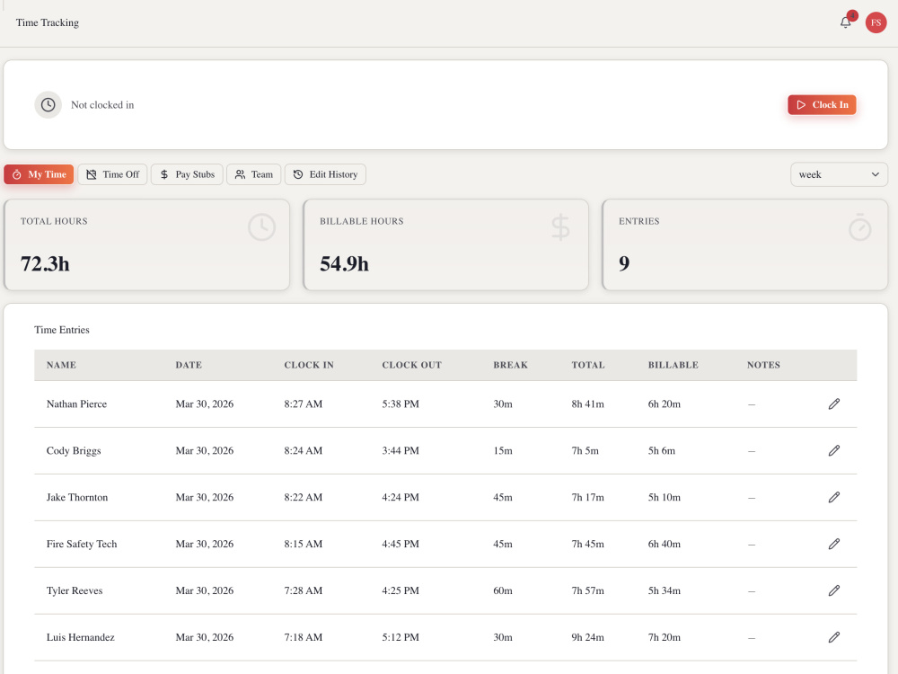This screenshot has height=674, width=898.
Task: Click the stopwatch icon in Entries card
Action: coord(859,227)
